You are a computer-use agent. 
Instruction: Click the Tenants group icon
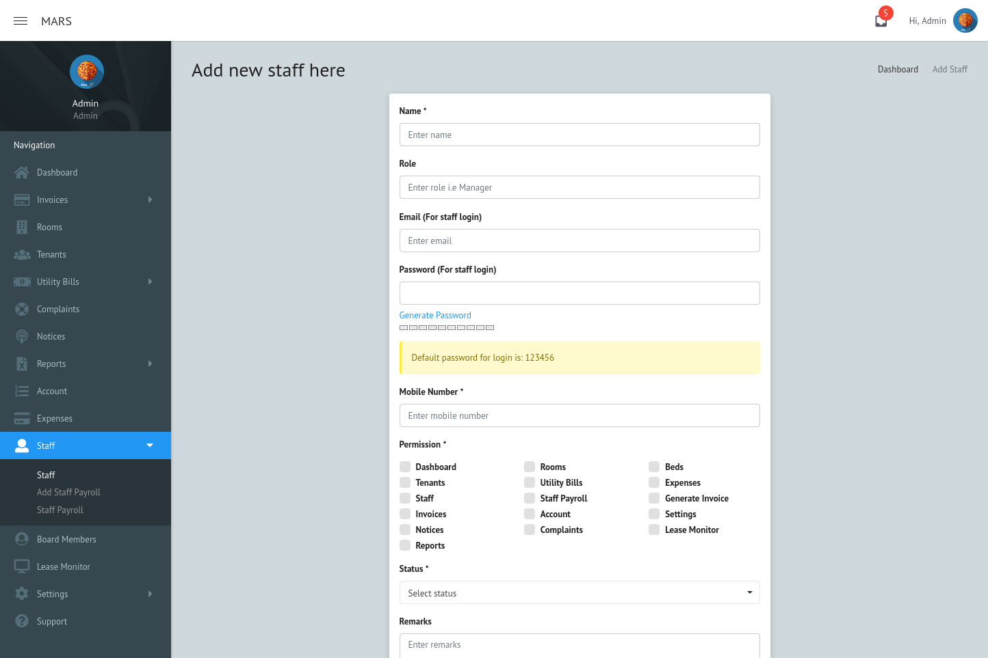tap(22, 254)
